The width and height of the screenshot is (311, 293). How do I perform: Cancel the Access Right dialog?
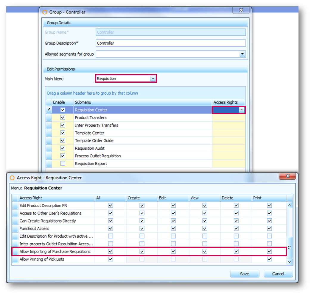click(x=278, y=274)
